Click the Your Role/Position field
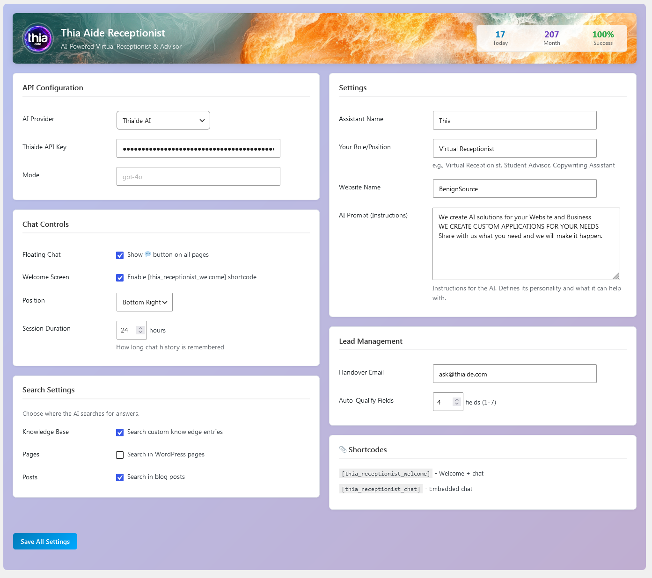Screen dimensions: 652x578 pos(515,148)
